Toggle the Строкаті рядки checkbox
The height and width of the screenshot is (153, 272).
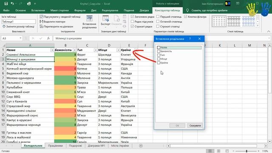click(132, 26)
